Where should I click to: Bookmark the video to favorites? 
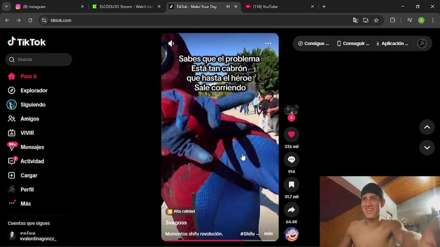(x=291, y=185)
